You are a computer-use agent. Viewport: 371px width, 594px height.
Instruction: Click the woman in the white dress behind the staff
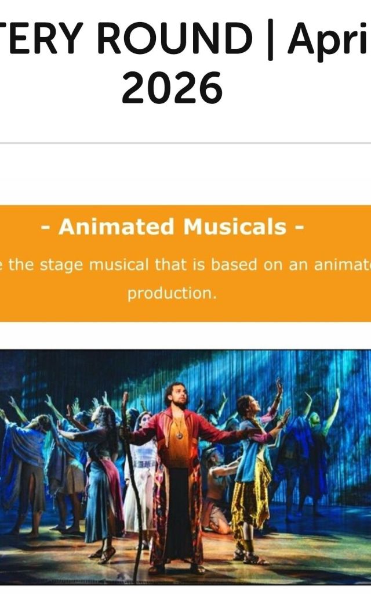tap(141, 474)
